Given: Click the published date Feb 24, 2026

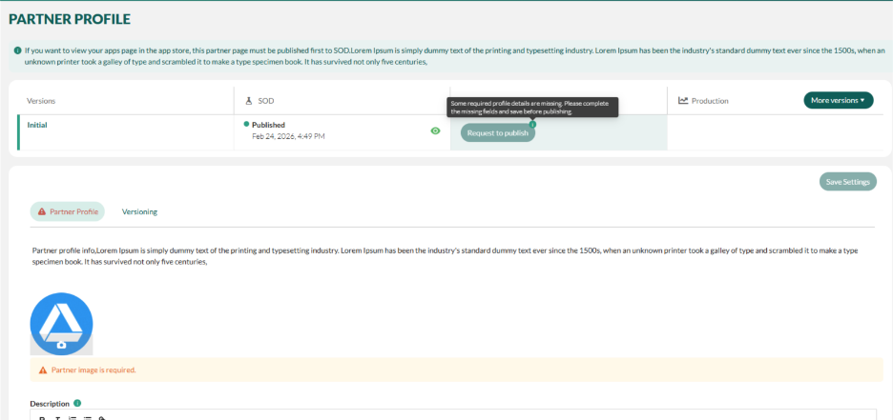Looking at the screenshot, I should [x=288, y=136].
